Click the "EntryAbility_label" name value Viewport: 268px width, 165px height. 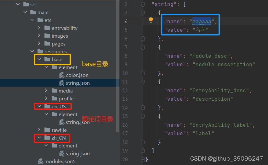pos(221,125)
